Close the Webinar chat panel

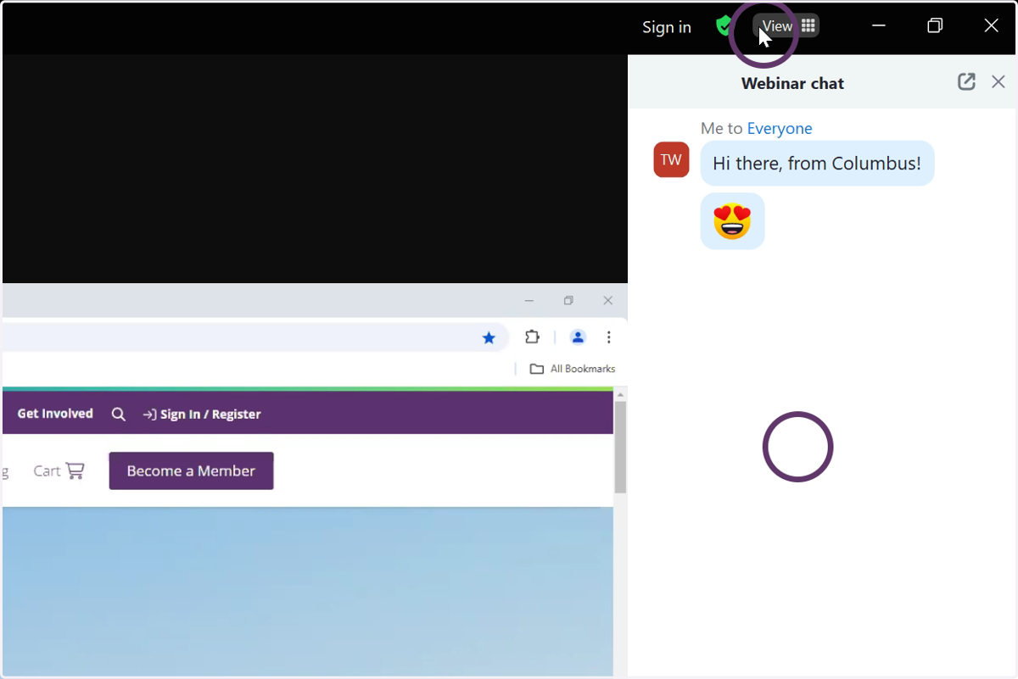point(998,82)
